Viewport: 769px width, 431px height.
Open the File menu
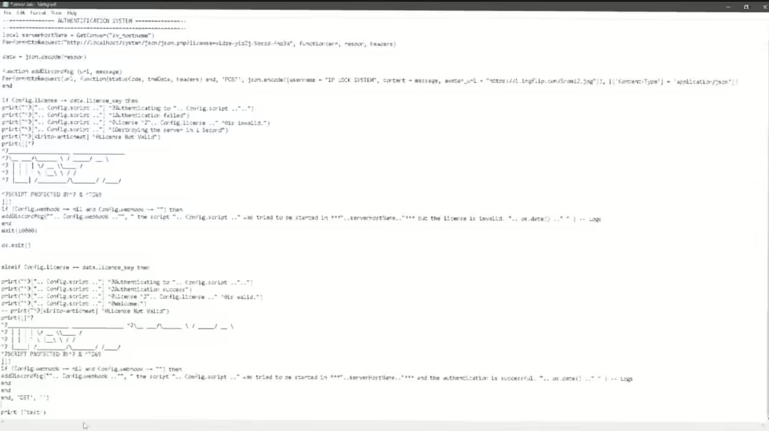(x=7, y=13)
